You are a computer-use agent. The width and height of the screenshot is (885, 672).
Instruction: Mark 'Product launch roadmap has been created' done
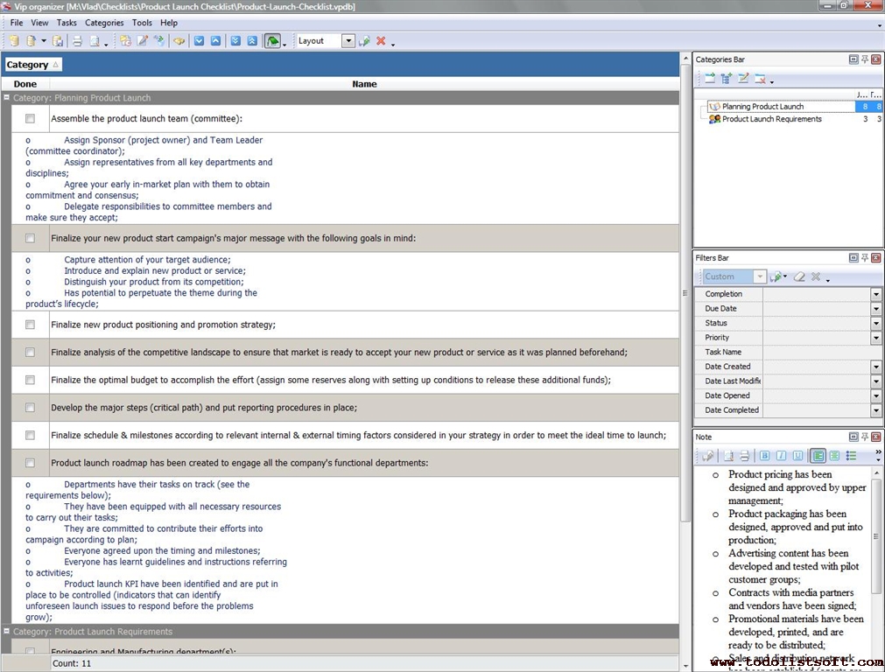[30, 463]
